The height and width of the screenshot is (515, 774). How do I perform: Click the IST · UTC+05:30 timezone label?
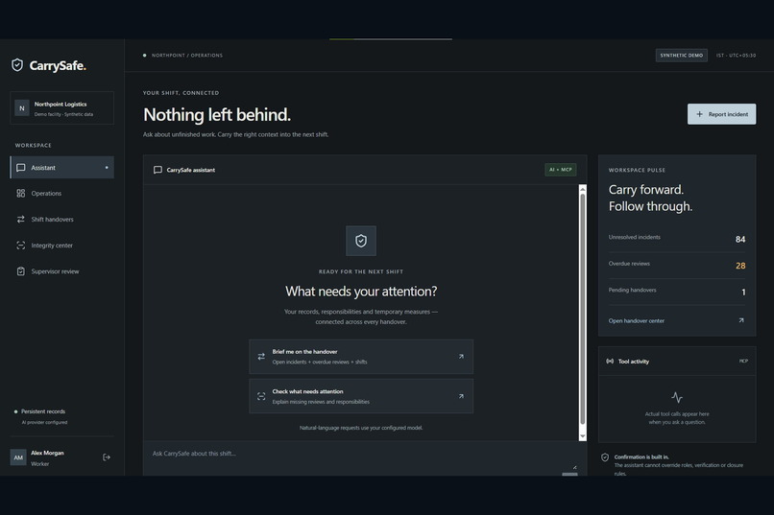(x=736, y=56)
